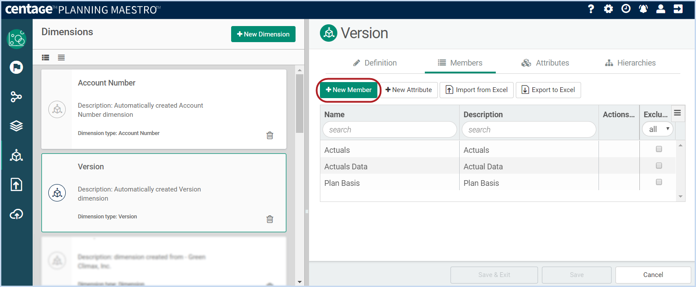The height and width of the screenshot is (287, 696).
Task: Click the log out arrow icon
Action: pyautogui.click(x=678, y=9)
